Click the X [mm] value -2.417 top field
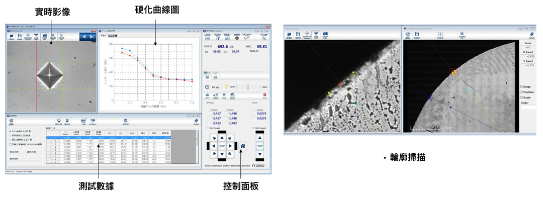 [x=214, y=113]
